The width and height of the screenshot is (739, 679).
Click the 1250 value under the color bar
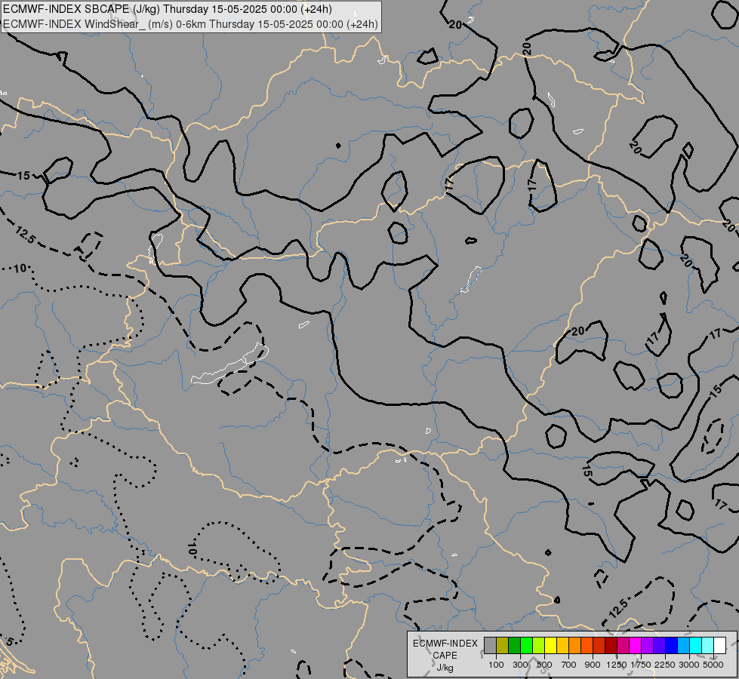617,665
